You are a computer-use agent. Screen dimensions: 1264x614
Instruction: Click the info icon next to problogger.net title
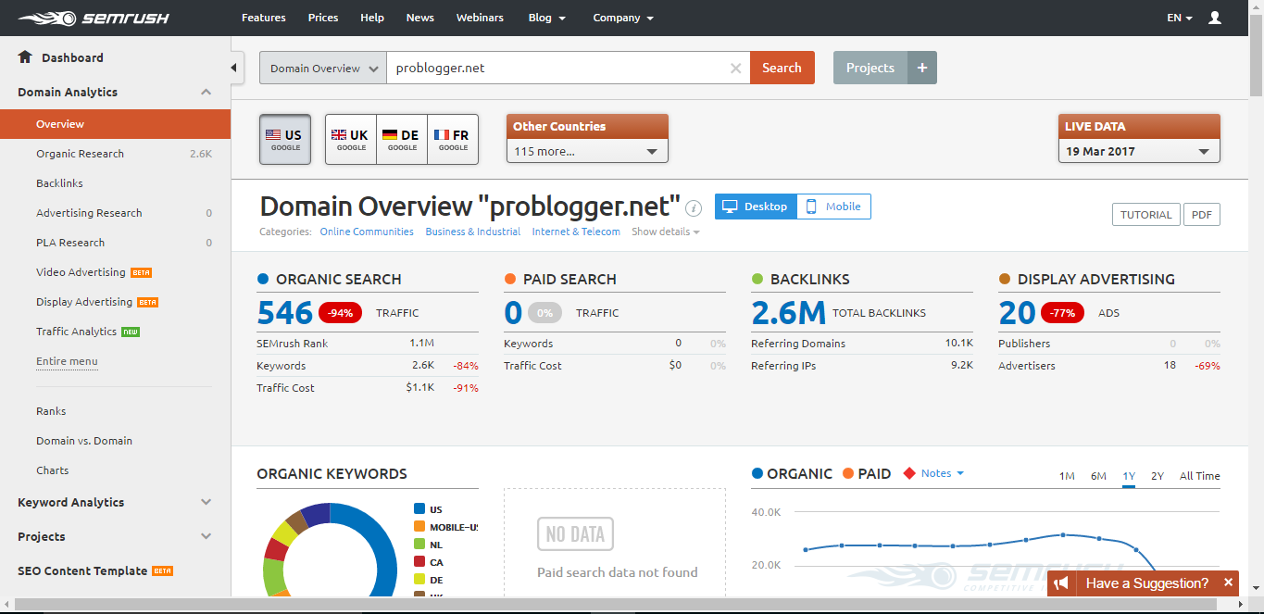(694, 208)
